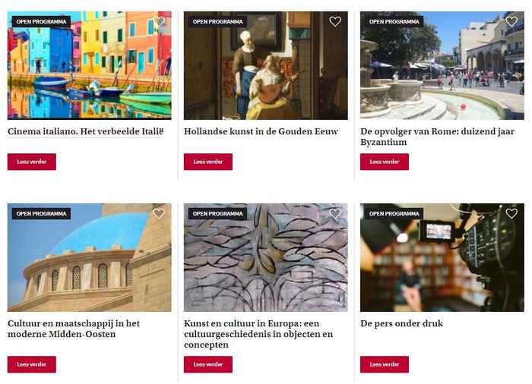
Task: Click the Mondriaan tree painting thumbnail
Action: tap(266, 257)
